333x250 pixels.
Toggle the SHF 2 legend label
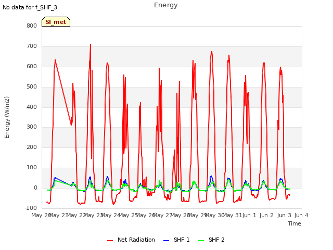click(x=216, y=240)
